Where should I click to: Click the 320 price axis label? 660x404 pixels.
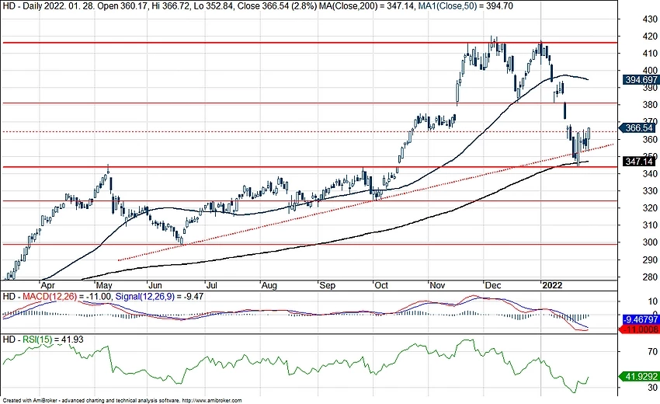(x=650, y=208)
